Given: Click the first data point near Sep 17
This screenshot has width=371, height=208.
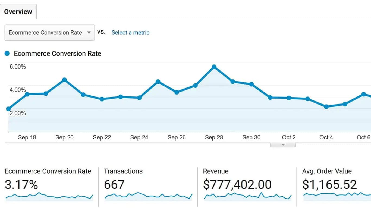Looking at the screenshot, I should point(8,109).
